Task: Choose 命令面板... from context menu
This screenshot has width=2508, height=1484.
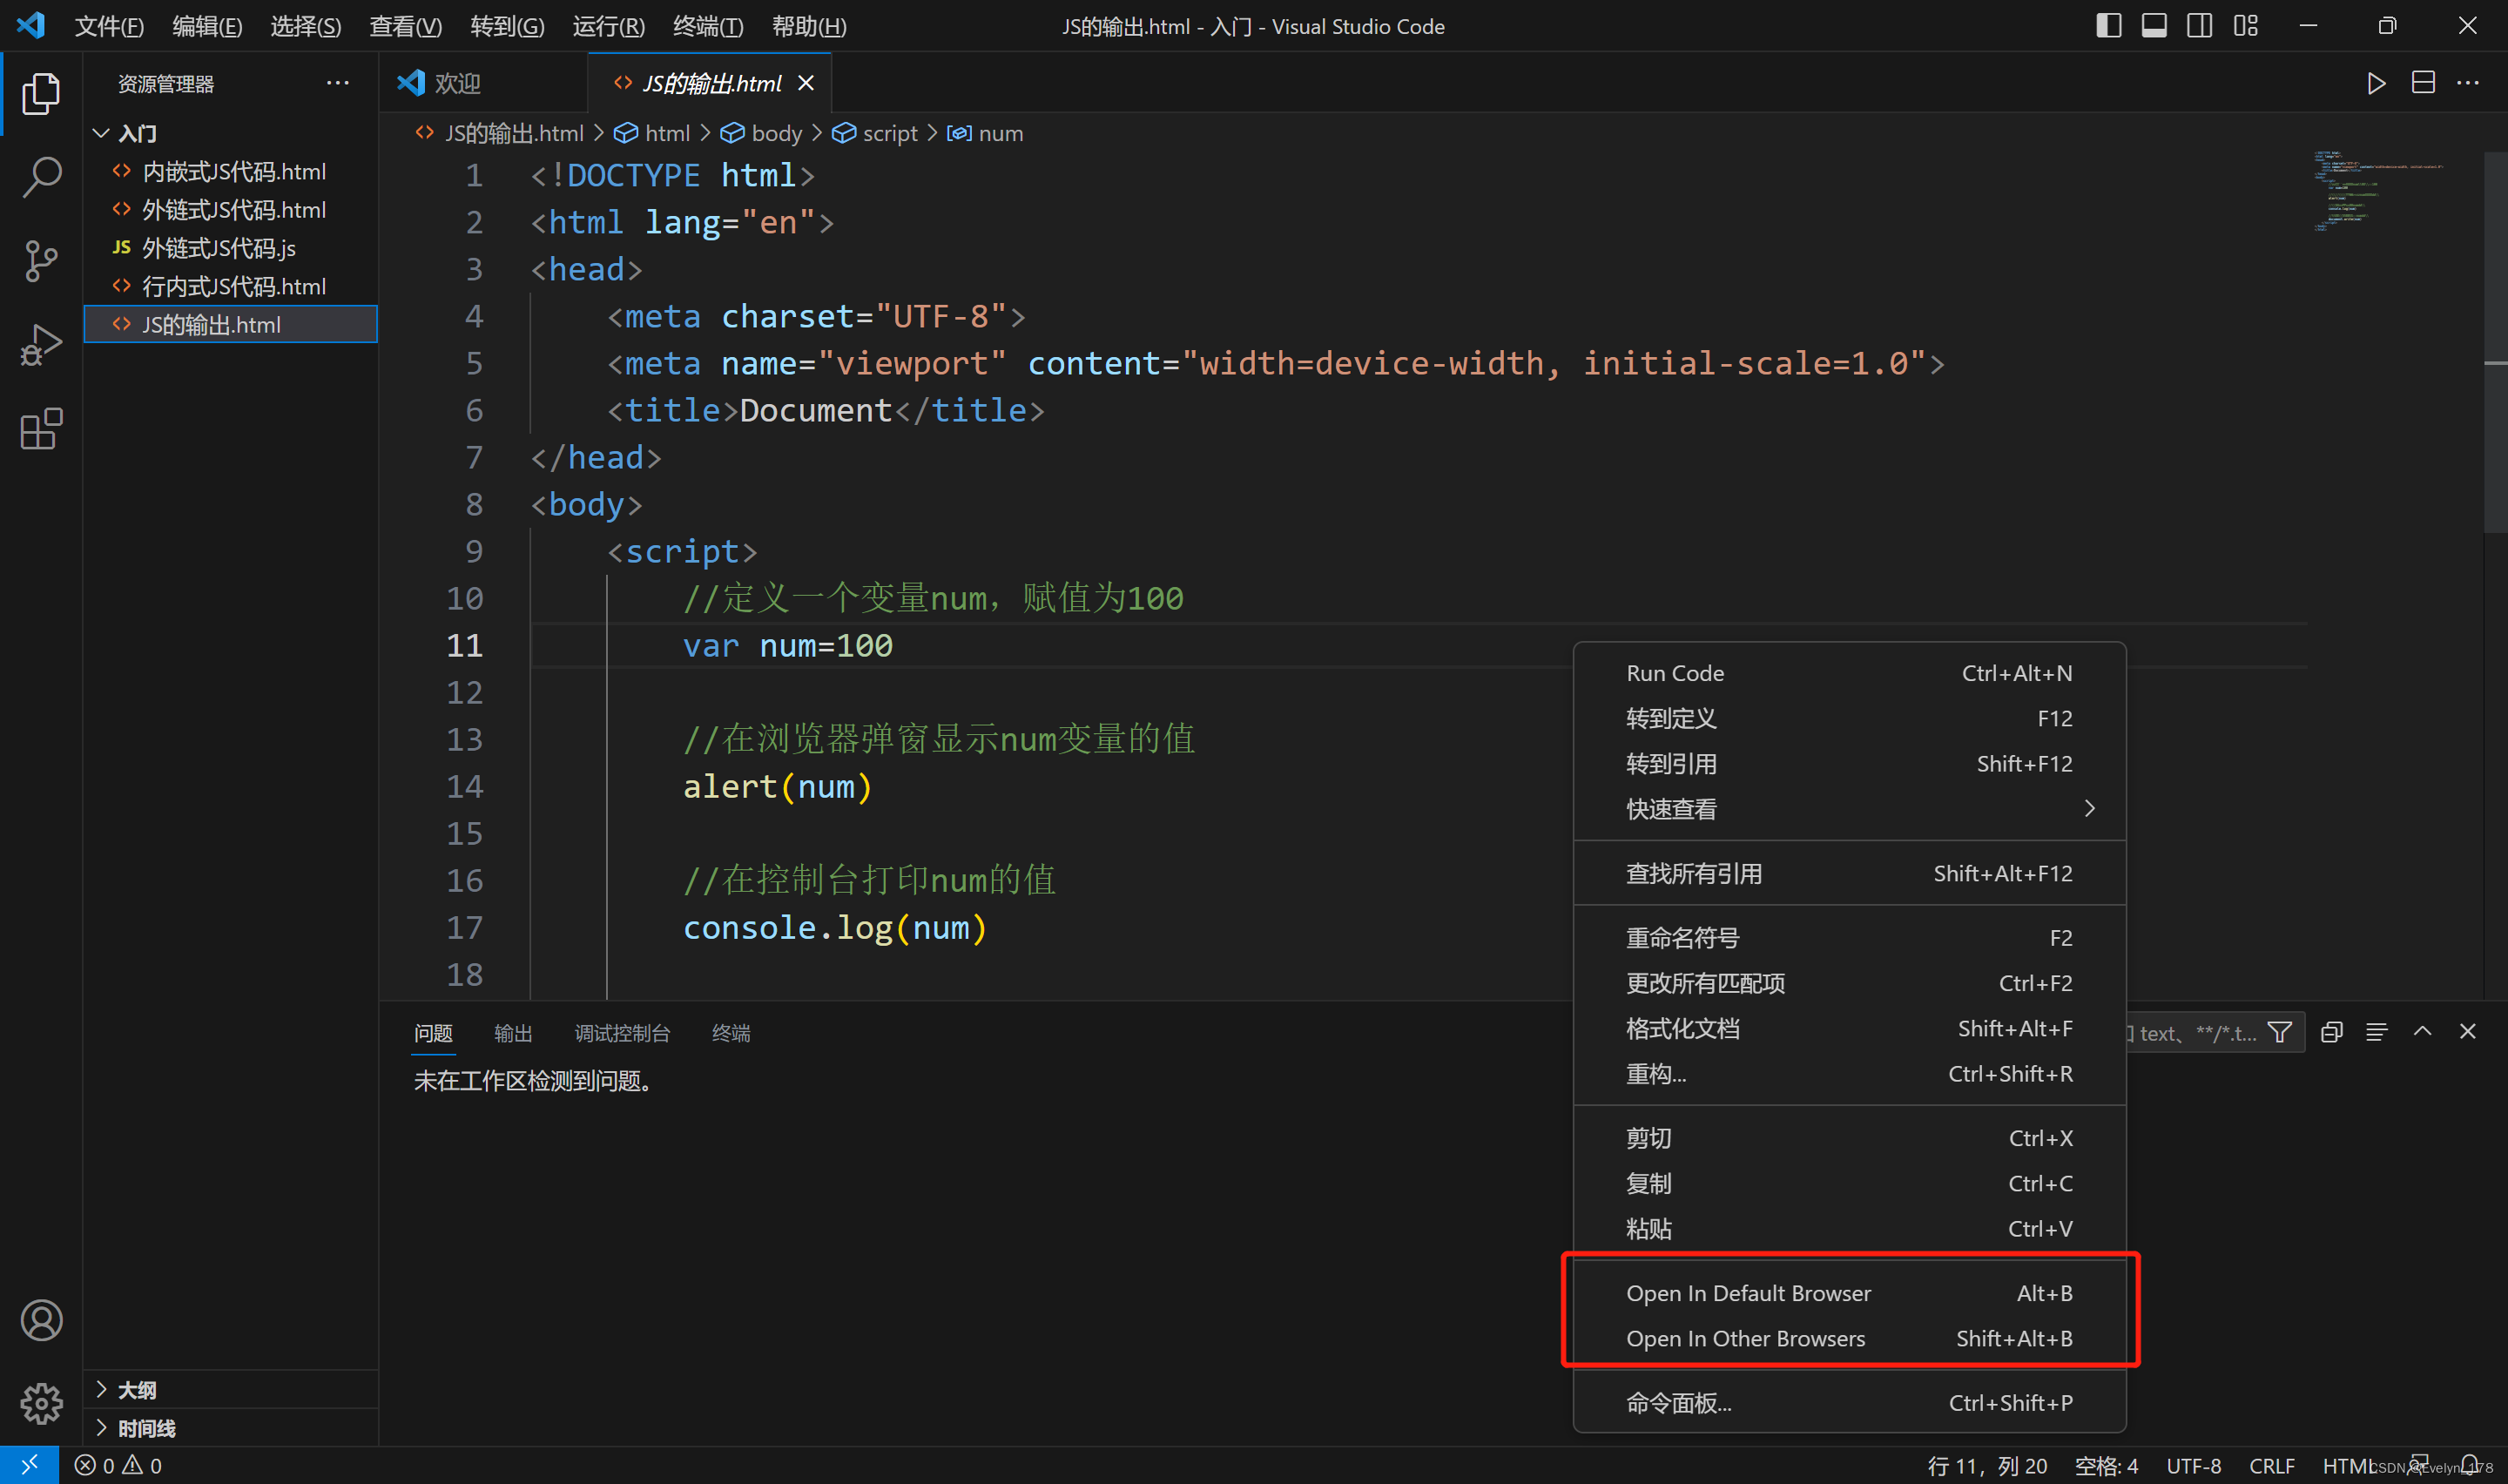Action: [x=1850, y=1403]
